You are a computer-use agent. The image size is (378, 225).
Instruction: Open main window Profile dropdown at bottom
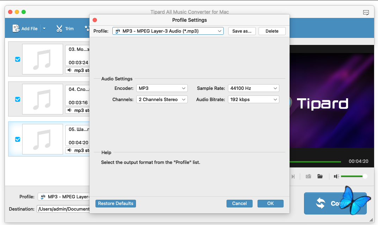coord(64,197)
